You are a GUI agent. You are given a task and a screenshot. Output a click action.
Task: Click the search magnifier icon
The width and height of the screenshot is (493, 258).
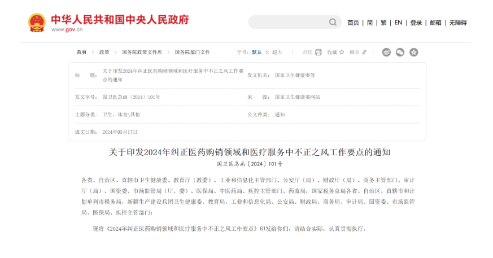click(333, 23)
